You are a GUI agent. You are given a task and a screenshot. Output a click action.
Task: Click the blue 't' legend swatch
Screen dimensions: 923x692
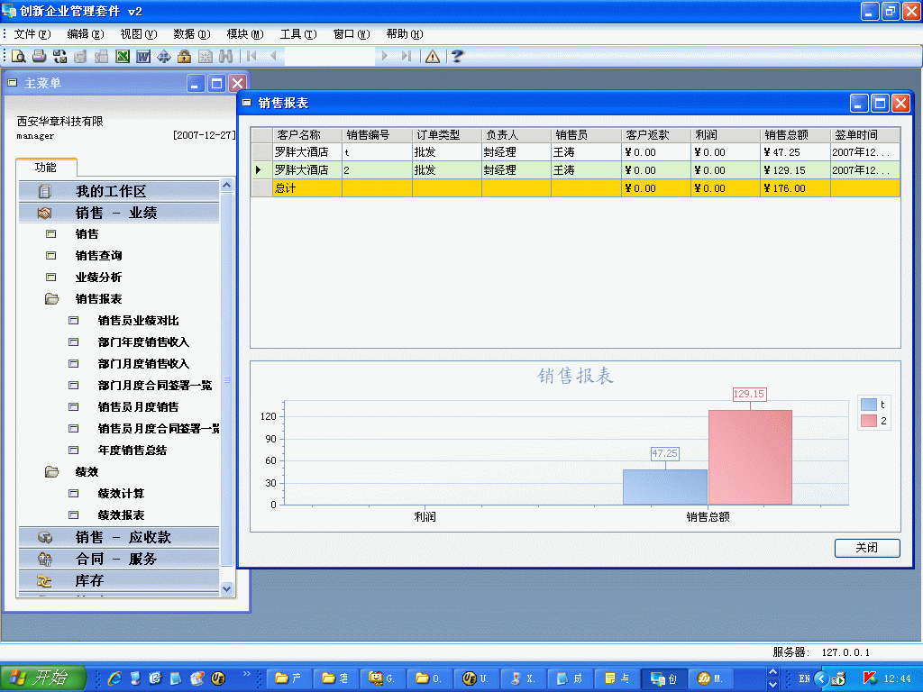(868, 405)
